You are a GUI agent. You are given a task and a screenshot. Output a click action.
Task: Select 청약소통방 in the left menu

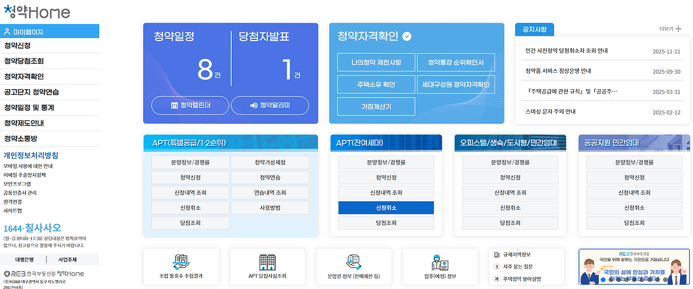49,139
